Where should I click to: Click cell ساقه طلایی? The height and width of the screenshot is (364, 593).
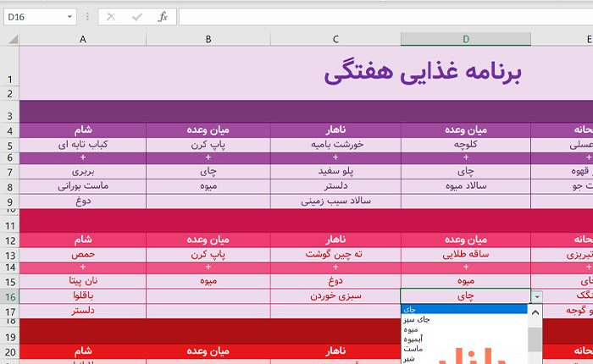click(466, 255)
